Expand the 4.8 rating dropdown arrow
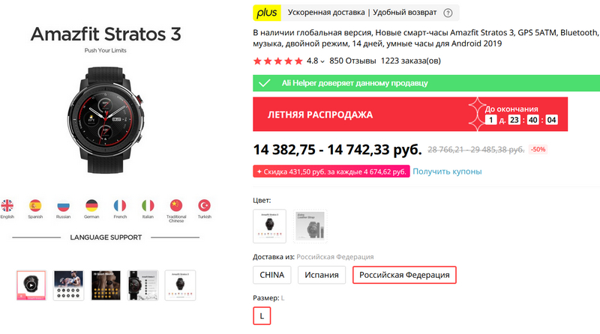The height and width of the screenshot is (334, 600). tap(322, 61)
